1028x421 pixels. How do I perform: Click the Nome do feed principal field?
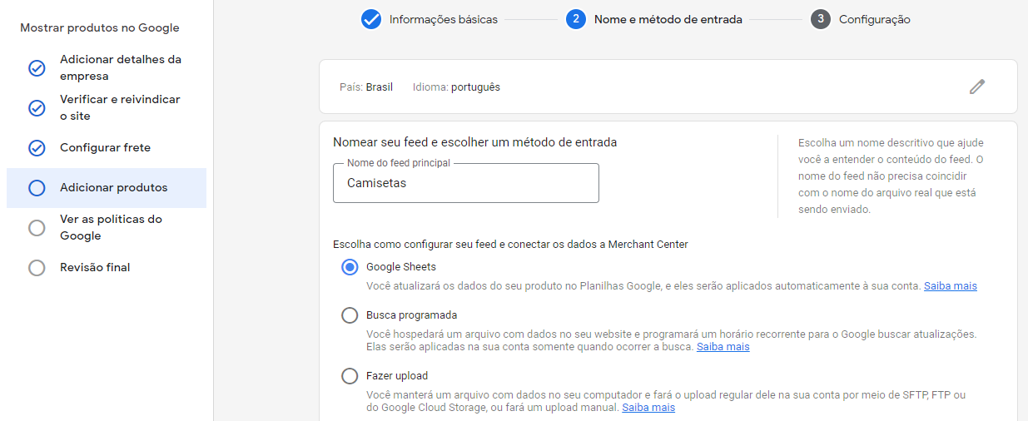coord(466,183)
